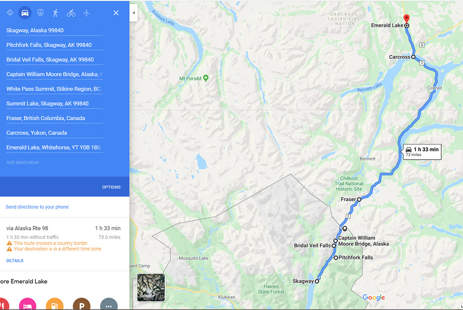Close the directions panel with X

[x=116, y=13]
